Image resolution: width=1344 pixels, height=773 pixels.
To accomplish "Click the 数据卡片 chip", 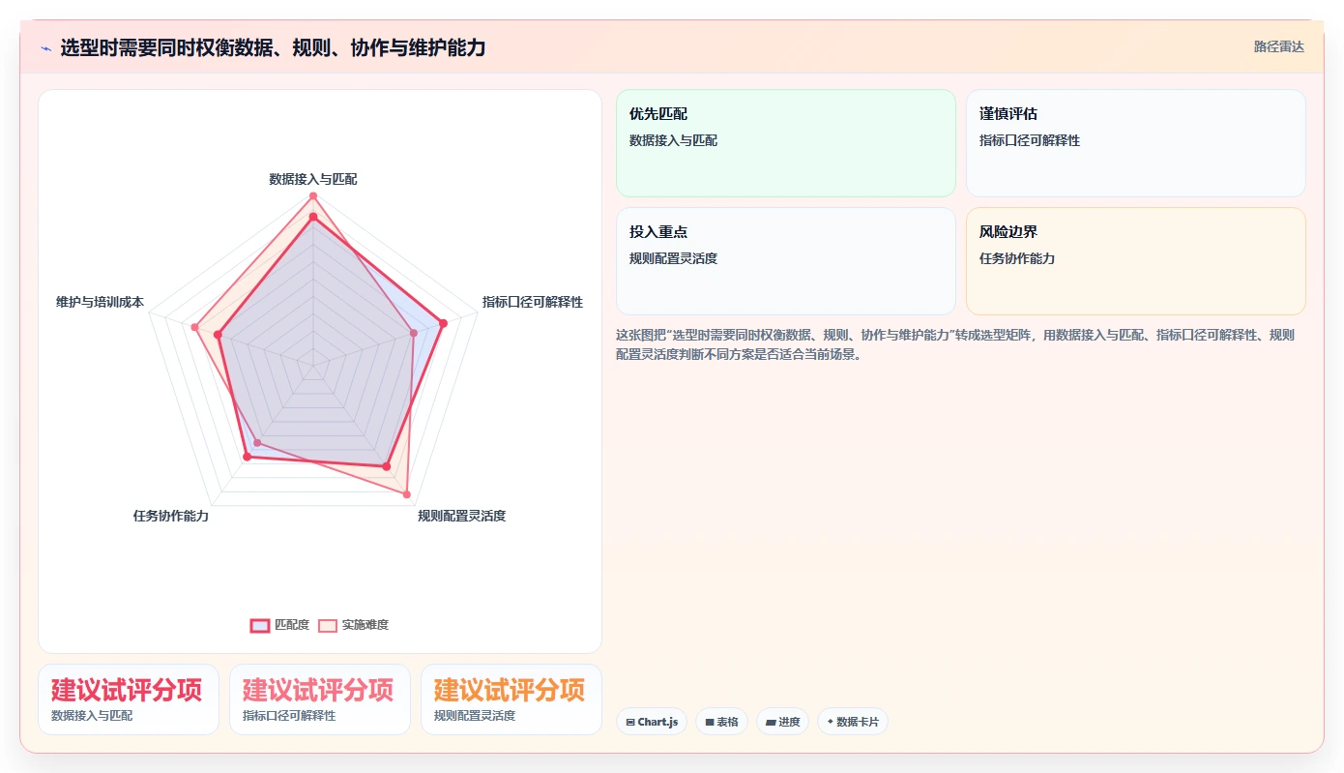I will point(853,722).
